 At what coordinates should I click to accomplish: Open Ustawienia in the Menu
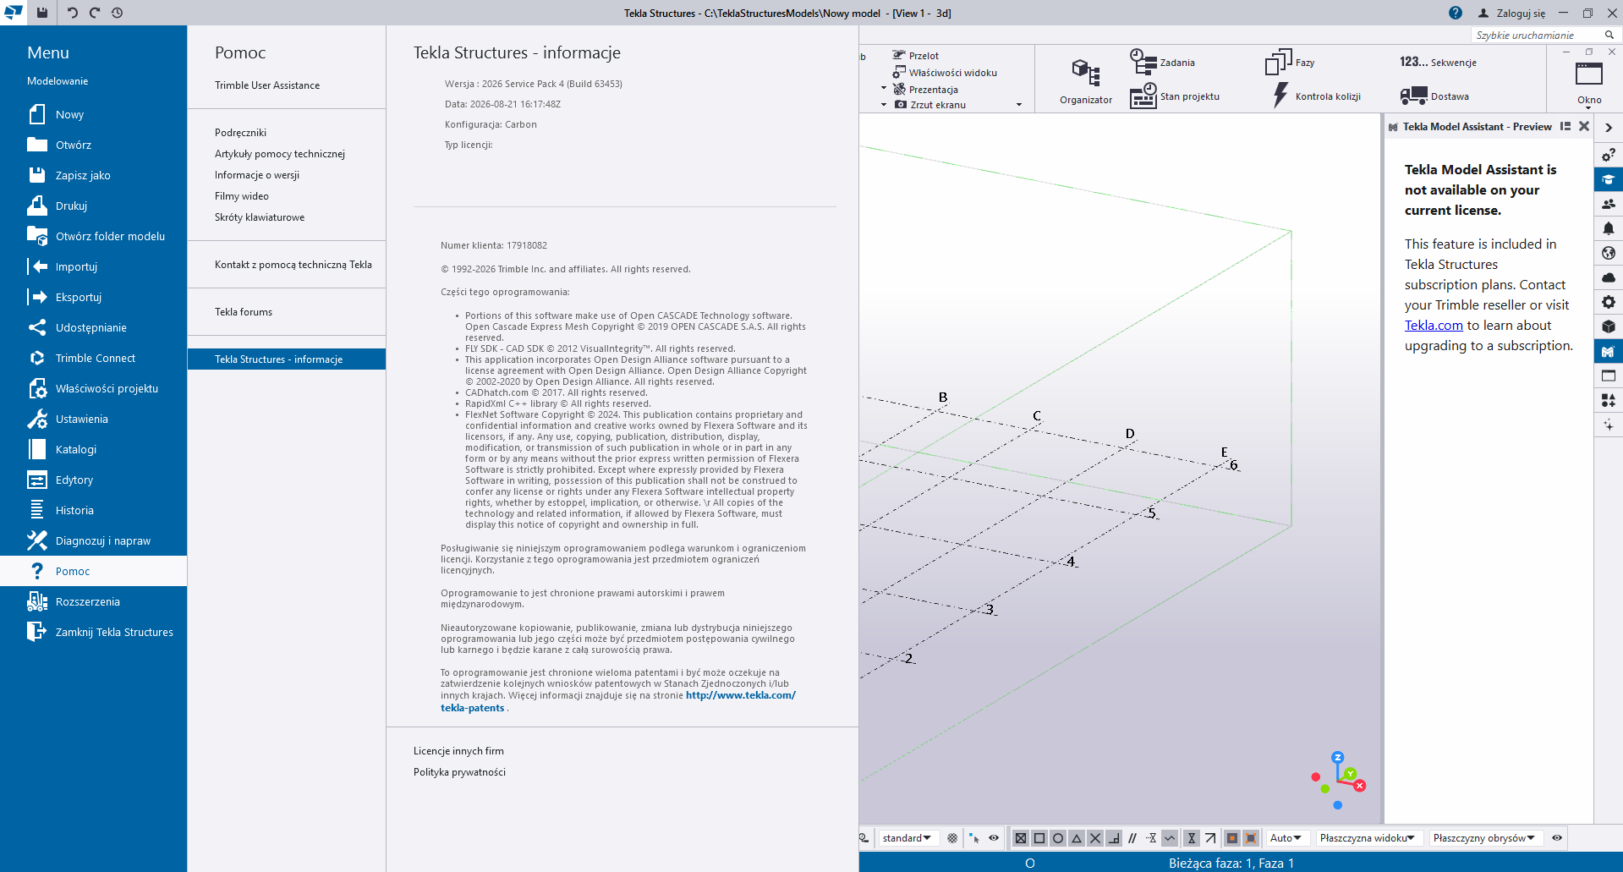tap(93, 419)
